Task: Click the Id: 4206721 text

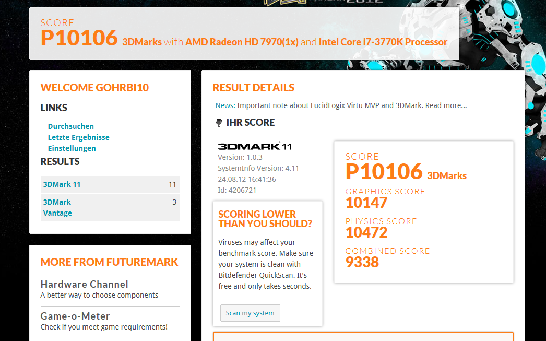Action: pos(237,190)
